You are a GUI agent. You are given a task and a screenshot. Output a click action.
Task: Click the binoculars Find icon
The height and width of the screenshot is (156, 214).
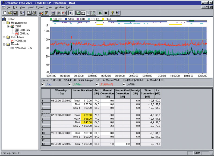coord(41,13)
